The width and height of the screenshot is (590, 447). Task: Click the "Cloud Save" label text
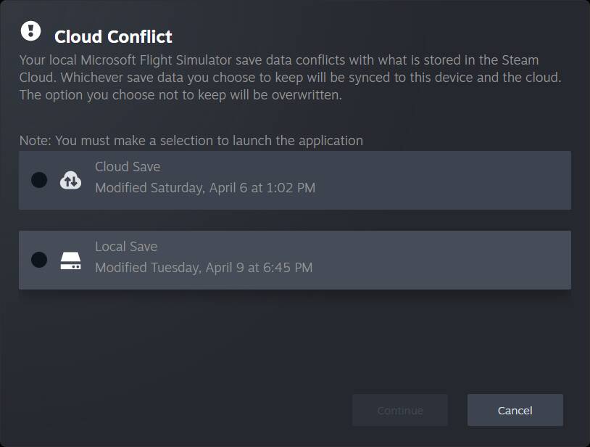[x=128, y=167]
